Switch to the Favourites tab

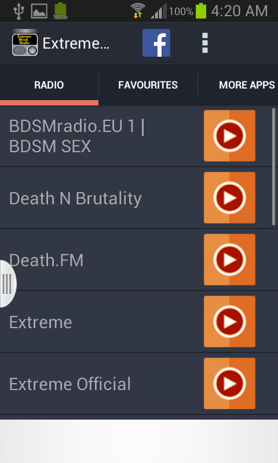(148, 85)
